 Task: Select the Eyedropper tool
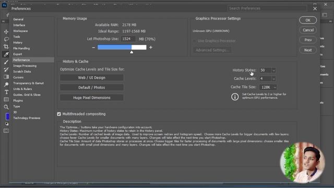point(6,54)
